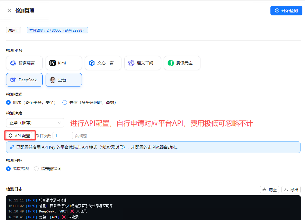Click log line 目前靠谱的AI精准获客系统公司哪家可靠
Image resolution: width=305 pixels, height=220 pixels.
(81, 206)
